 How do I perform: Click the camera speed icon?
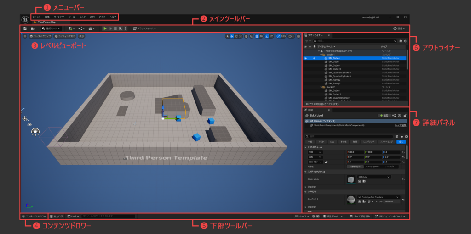(x=291, y=36)
